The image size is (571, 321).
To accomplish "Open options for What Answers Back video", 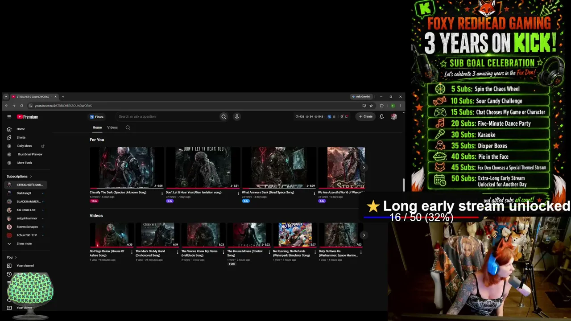I will click(x=314, y=193).
